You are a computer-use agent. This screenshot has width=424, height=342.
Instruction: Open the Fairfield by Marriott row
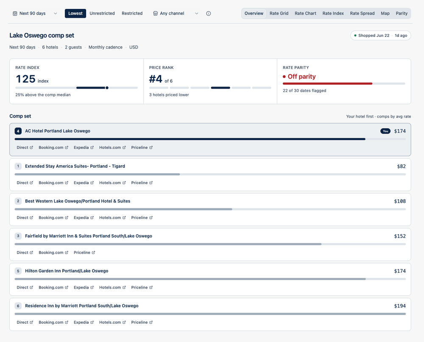coord(210,244)
